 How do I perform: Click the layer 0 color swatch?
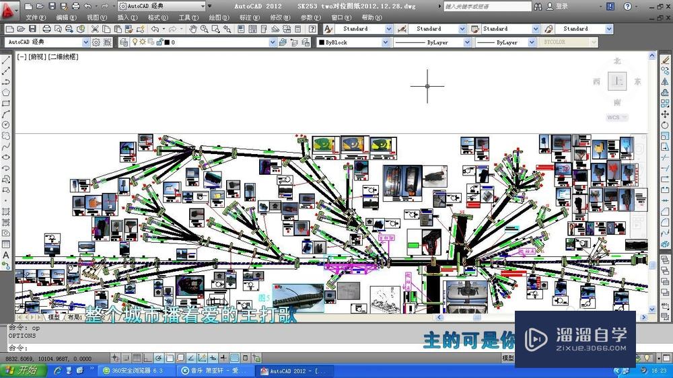168,42
